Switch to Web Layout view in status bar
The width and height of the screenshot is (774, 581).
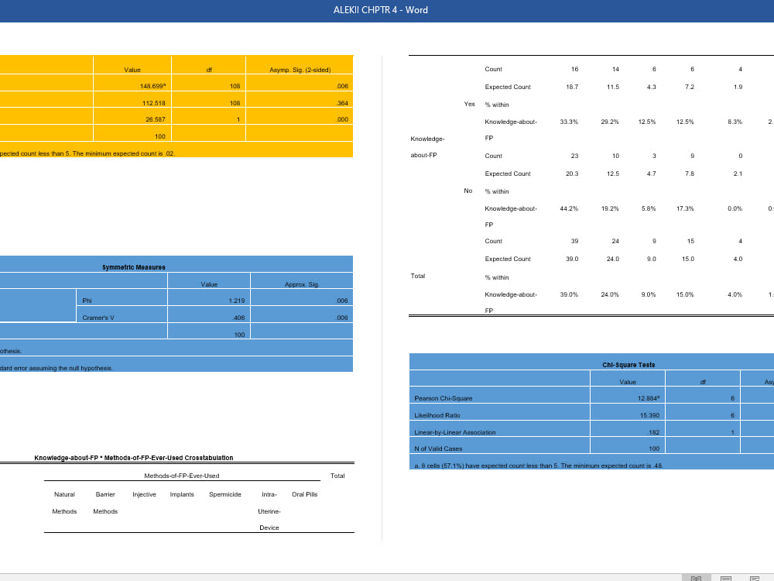[755, 578]
